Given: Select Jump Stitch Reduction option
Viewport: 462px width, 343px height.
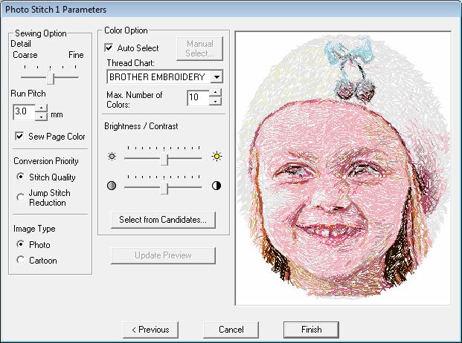Looking at the screenshot, I should tap(20, 197).
